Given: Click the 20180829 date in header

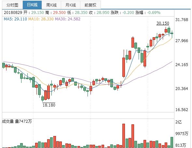Looking at the screenshot, I should pos(13,13).
